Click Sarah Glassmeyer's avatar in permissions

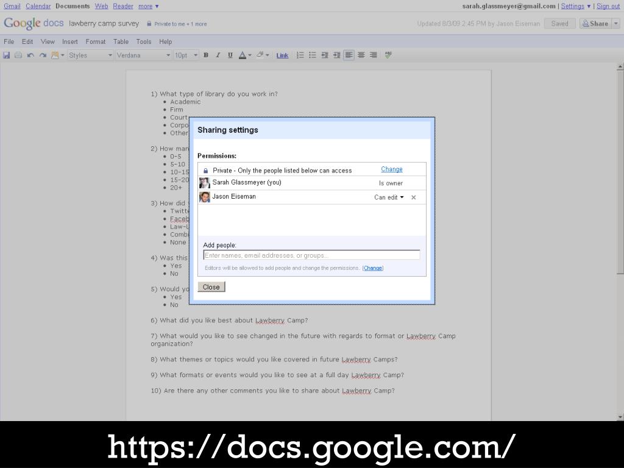(205, 183)
